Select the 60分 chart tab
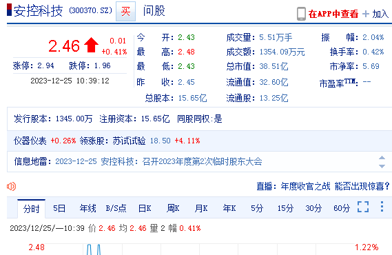392x255 pixels. click(x=342, y=208)
